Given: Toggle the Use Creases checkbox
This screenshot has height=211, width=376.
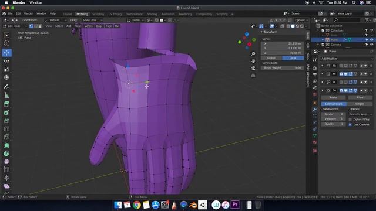Looking at the screenshot, I should tap(350, 125).
